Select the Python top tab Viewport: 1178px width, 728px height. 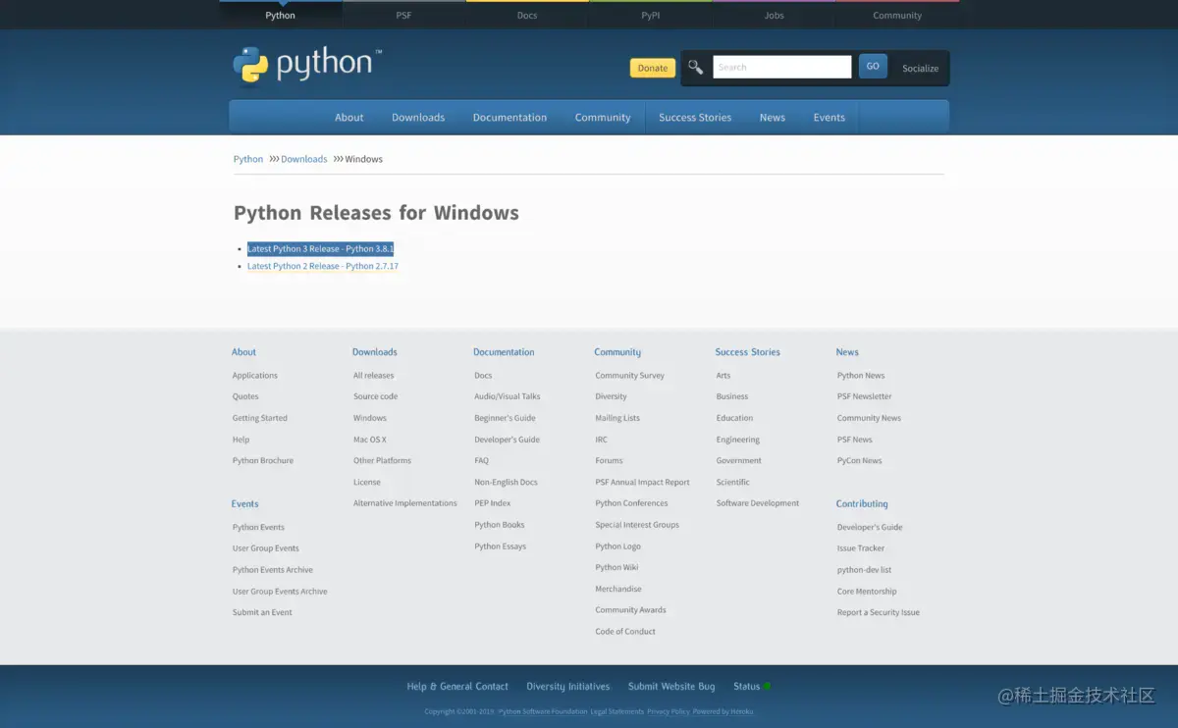point(280,15)
